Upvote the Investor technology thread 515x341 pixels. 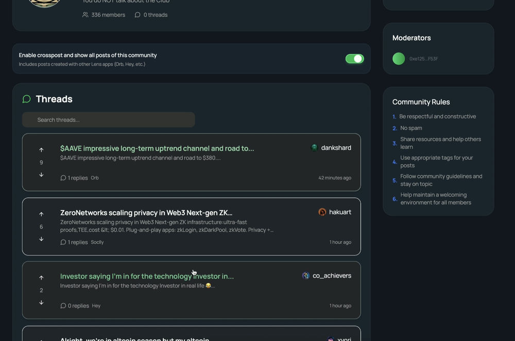coord(41,278)
